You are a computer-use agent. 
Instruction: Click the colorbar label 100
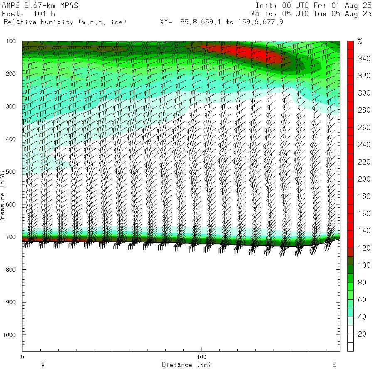[364, 265]
